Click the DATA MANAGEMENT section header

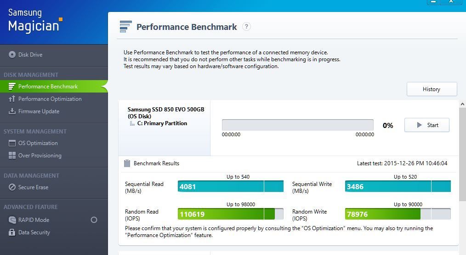click(32, 175)
